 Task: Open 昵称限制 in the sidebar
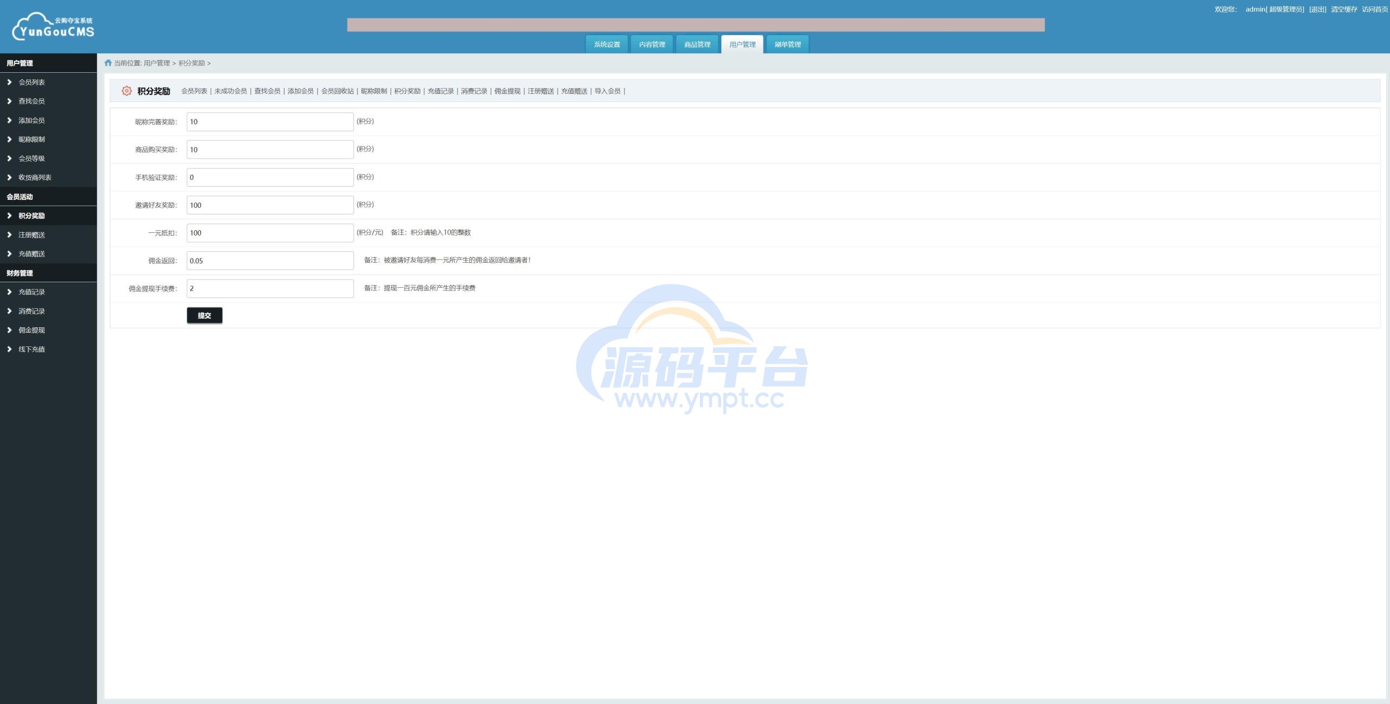click(31, 139)
